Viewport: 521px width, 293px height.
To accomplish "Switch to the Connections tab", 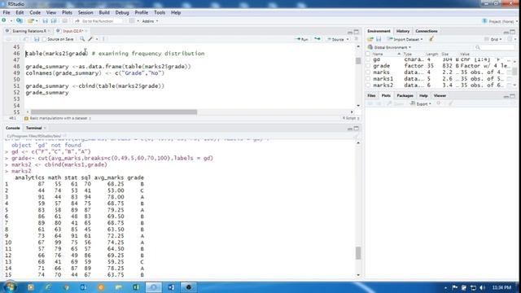I will click(427, 31).
